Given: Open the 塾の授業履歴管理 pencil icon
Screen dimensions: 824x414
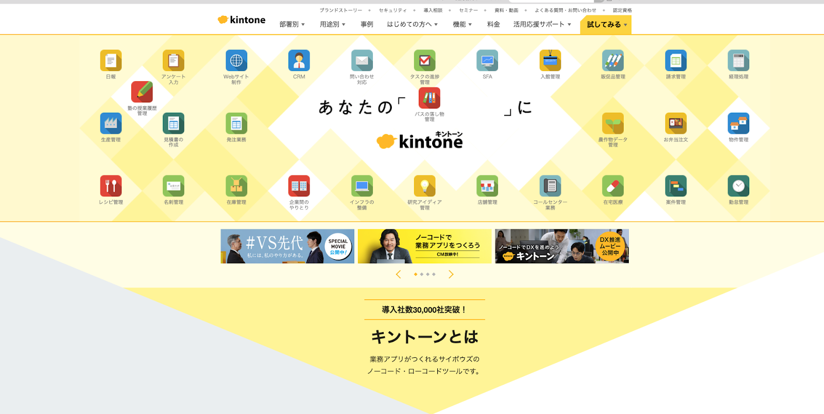Looking at the screenshot, I should (x=142, y=92).
